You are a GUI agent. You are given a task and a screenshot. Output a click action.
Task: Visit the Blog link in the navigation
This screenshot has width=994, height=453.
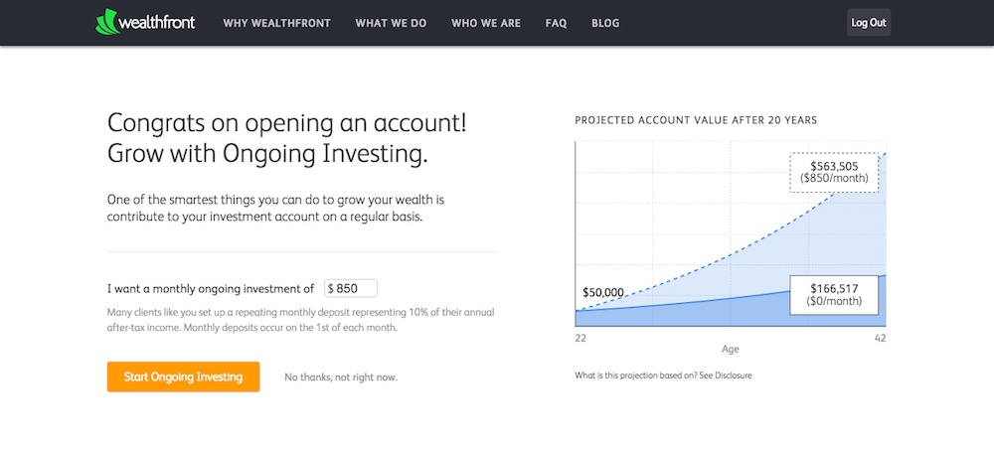coord(605,23)
